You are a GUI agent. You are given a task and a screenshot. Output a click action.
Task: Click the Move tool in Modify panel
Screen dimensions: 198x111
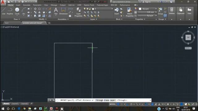[35, 9]
